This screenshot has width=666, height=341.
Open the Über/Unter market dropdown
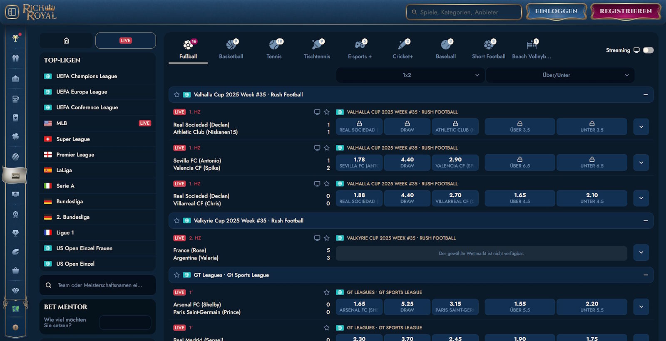pyautogui.click(x=560, y=75)
